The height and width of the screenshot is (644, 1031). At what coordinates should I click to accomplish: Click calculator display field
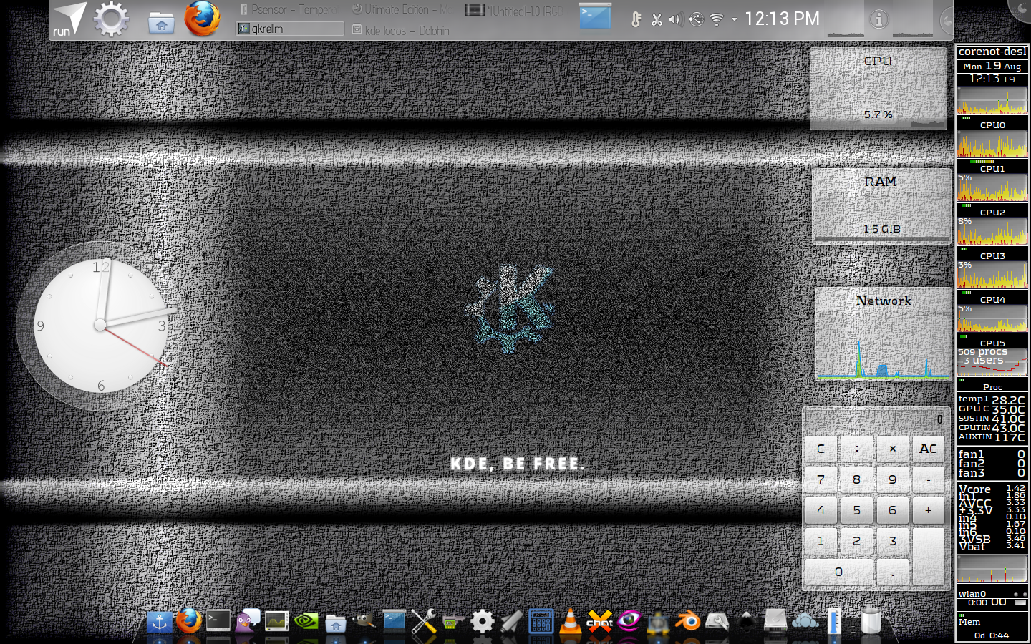click(875, 420)
